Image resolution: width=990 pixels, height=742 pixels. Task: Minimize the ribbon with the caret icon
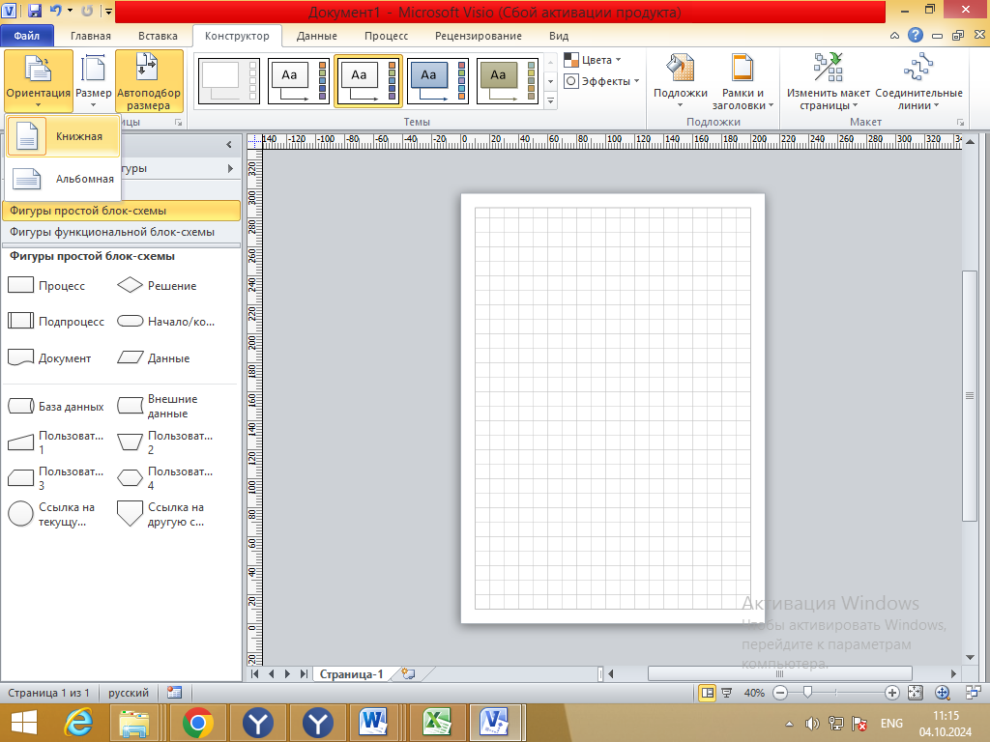(x=894, y=36)
